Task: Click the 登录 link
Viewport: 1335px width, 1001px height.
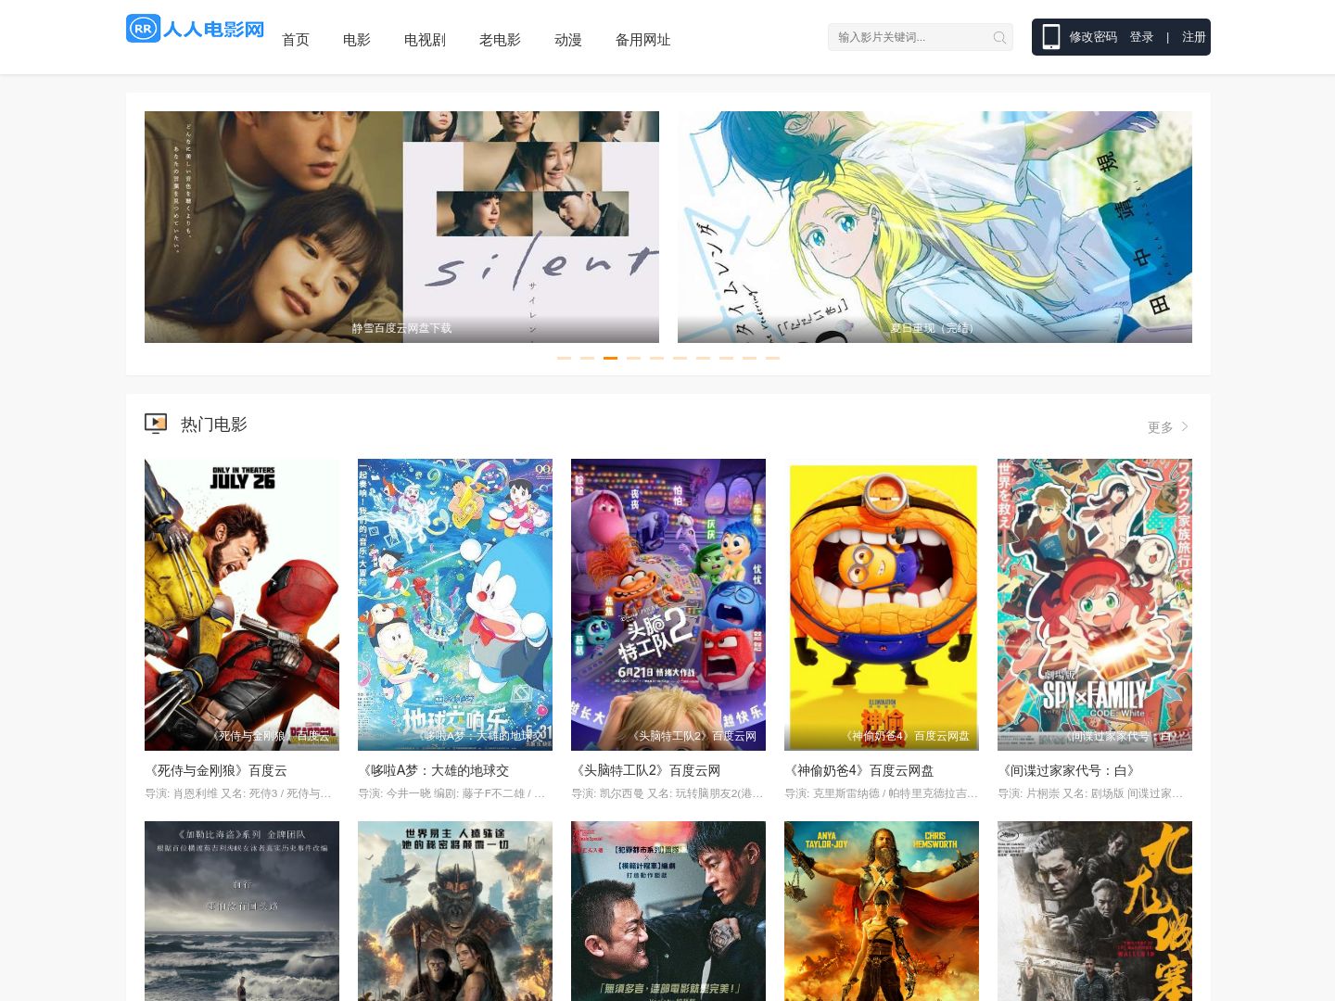Action: (1141, 37)
